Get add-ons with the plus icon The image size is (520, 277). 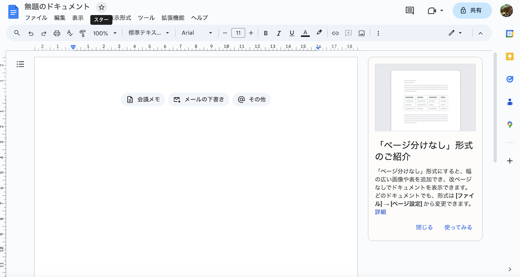[510, 161]
